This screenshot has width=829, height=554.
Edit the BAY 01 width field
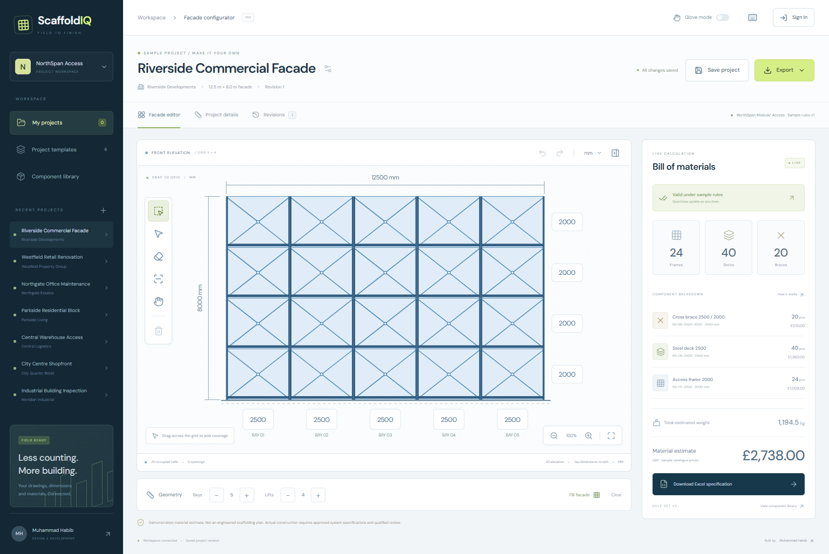point(258,420)
